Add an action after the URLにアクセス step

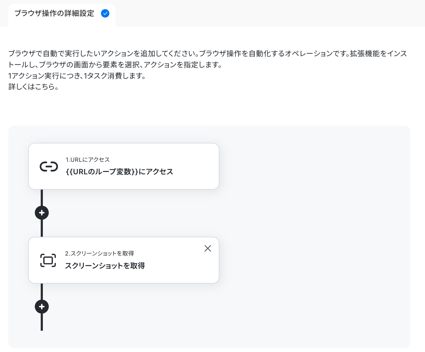42,213
